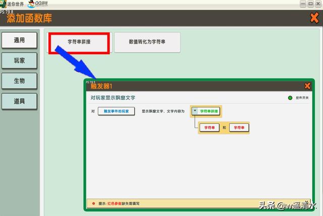Close the 添加函数库 panel
The image size is (323, 216).
314,18
